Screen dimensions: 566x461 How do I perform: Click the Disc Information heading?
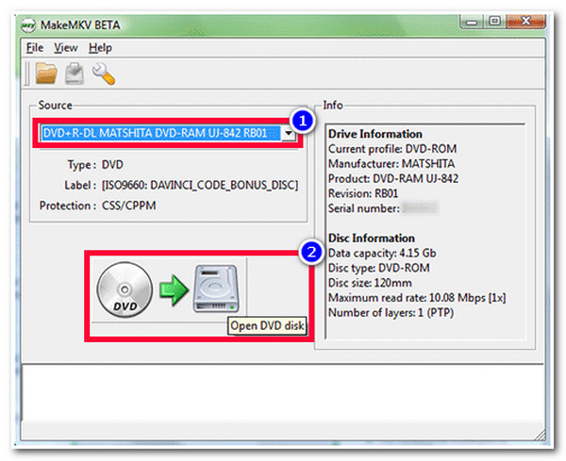pos(372,239)
